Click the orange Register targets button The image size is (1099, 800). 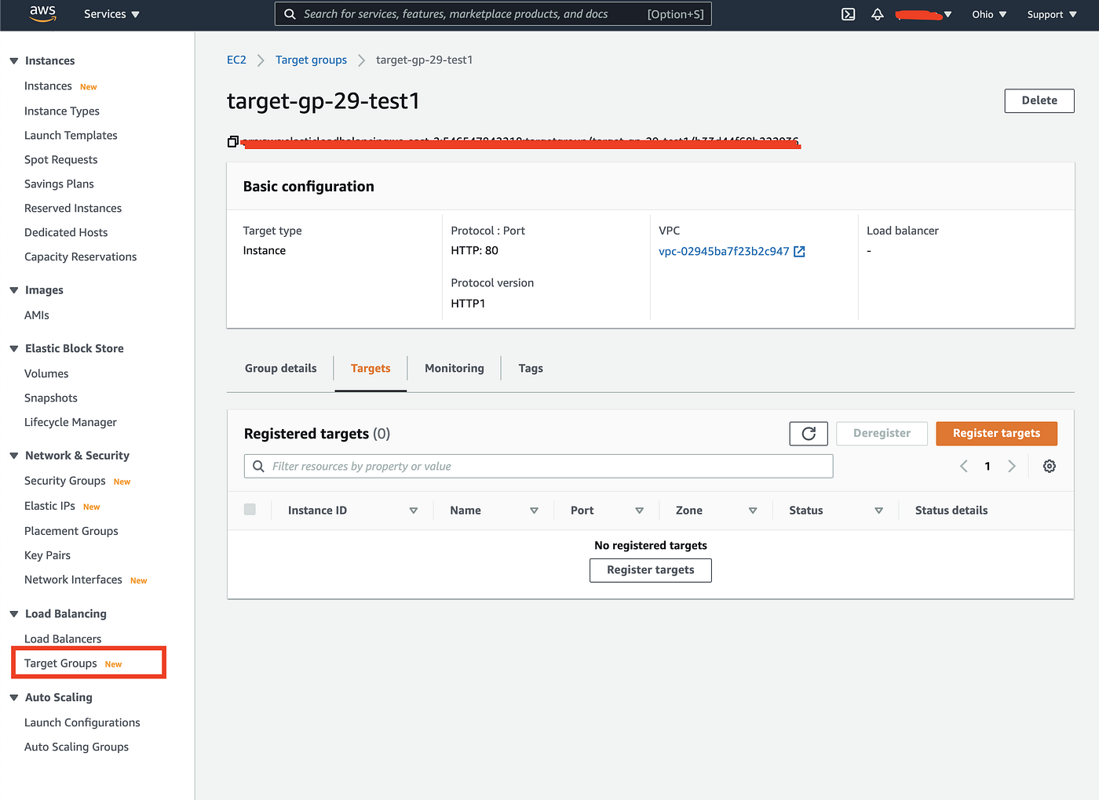pyautogui.click(x=996, y=433)
